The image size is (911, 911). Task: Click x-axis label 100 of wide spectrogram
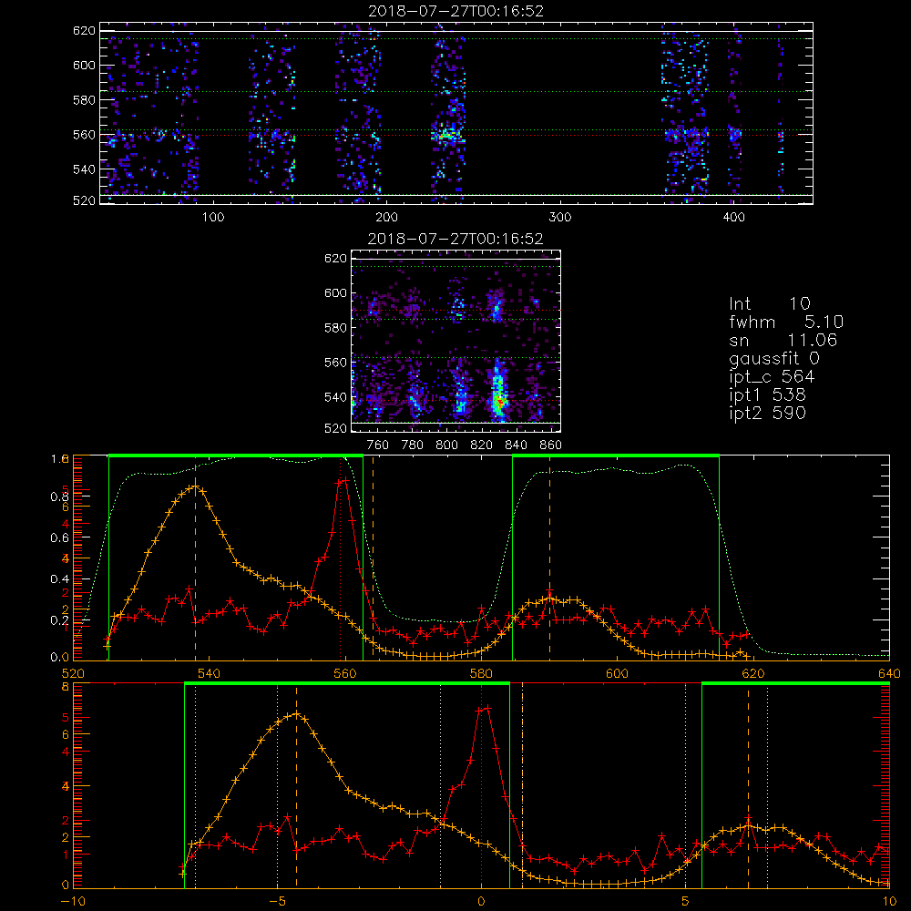point(212,218)
